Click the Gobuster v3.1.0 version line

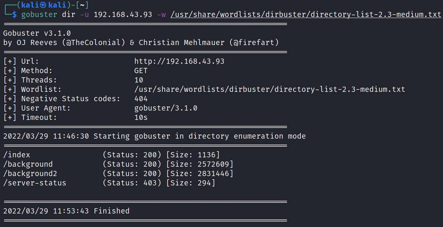pyautogui.click(x=37, y=33)
